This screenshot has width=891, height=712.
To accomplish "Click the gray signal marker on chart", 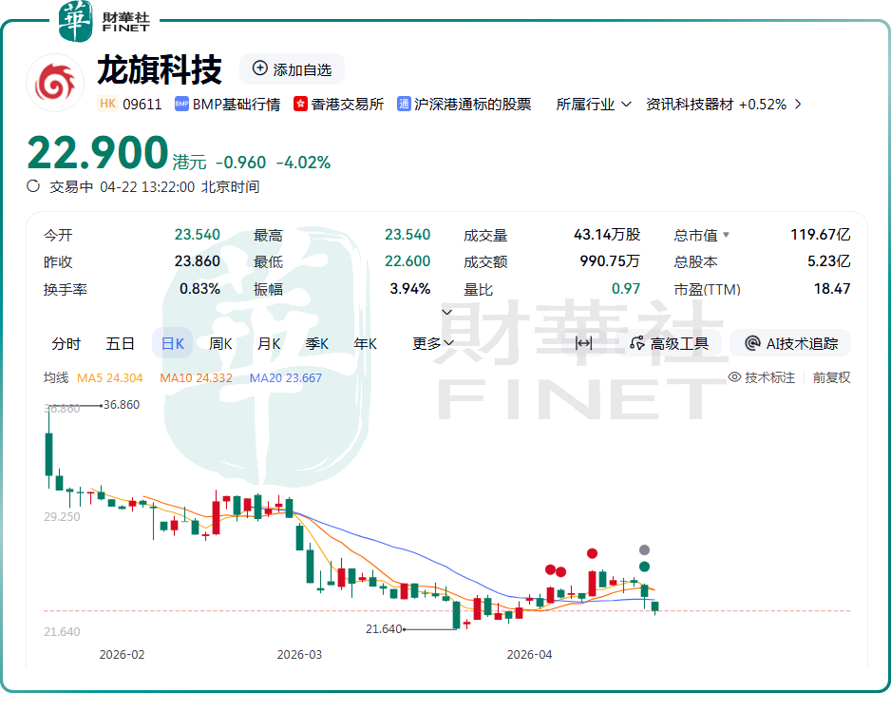I will [644, 549].
